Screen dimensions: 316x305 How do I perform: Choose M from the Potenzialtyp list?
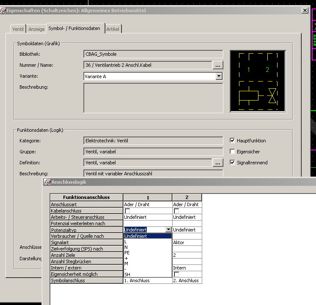click(x=148, y=264)
